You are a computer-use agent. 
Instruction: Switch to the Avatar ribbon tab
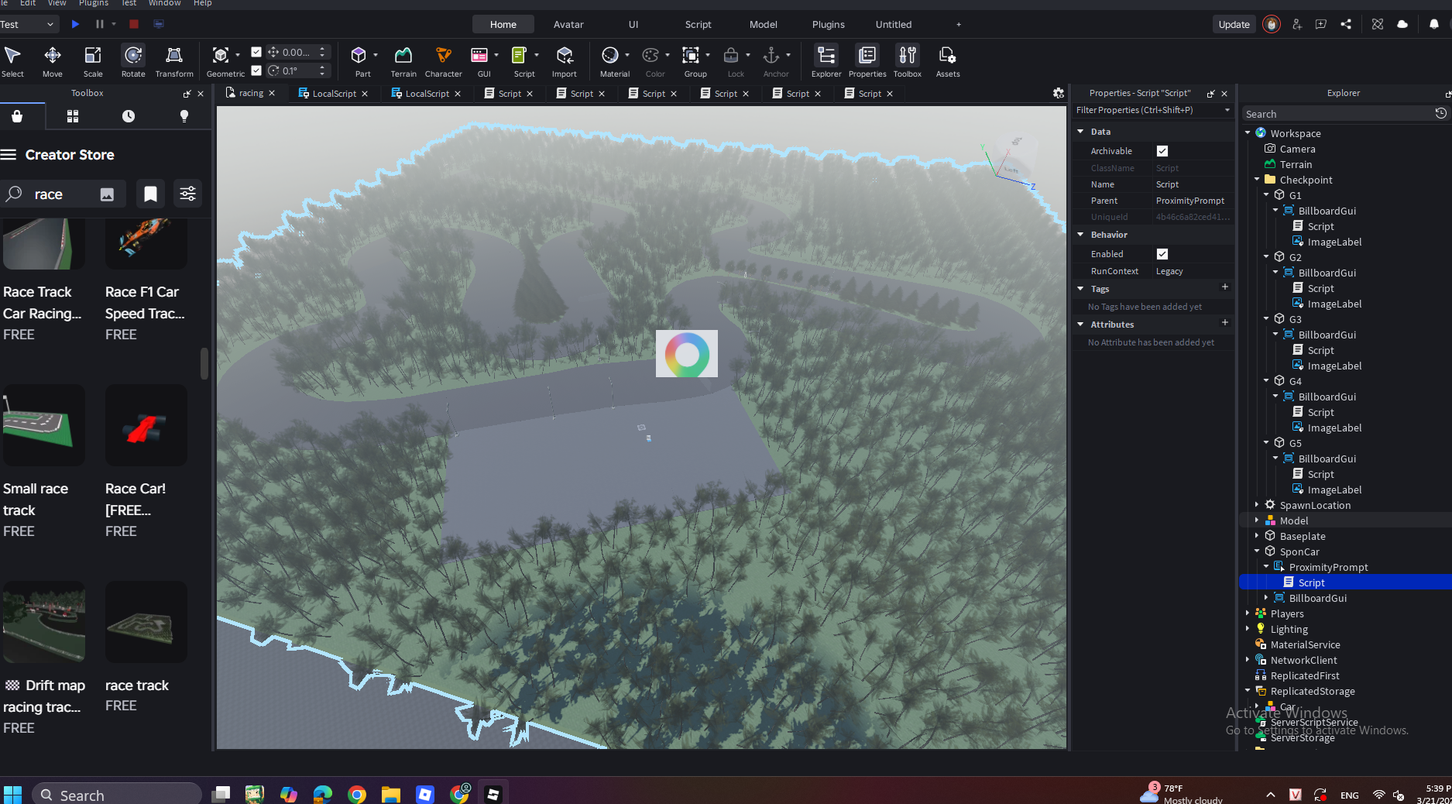pos(568,25)
